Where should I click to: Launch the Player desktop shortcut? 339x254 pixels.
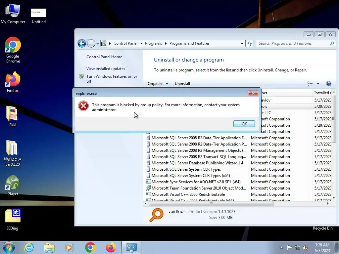click(x=13, y=186)
